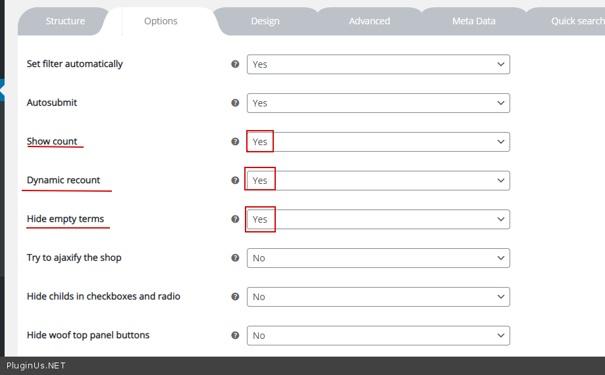This screenshot has height=375, width=605.
Task: Click help icon for Try to ajaxify the shop
Action: click(x=235, y=258)
